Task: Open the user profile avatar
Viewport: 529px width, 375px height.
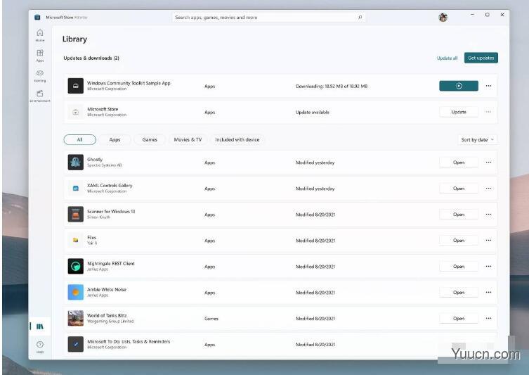Action: click(443, 17)
